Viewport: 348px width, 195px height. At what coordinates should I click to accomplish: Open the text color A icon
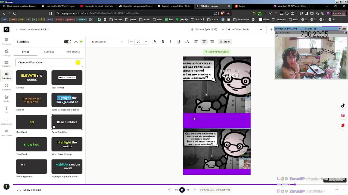[155, 42]
